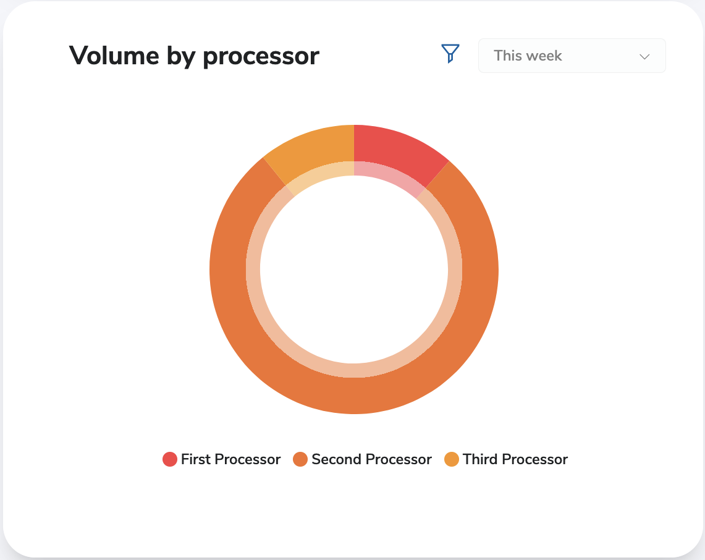This screenshot has height=560, width=705.
Task: Click the chevron on the time period selector
Action: pyautogui.click(x=644, y=56)
